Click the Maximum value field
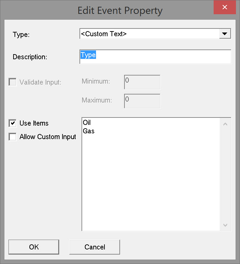240x264 pixels. pyautogui.click(x=142, y=101)
